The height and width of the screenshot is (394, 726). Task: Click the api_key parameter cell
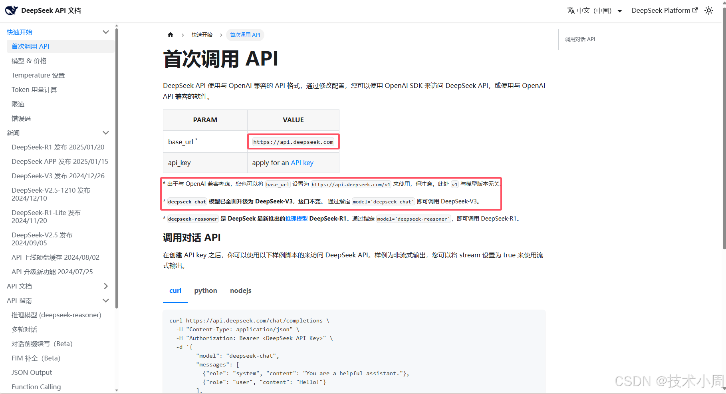tap(205, 163)
